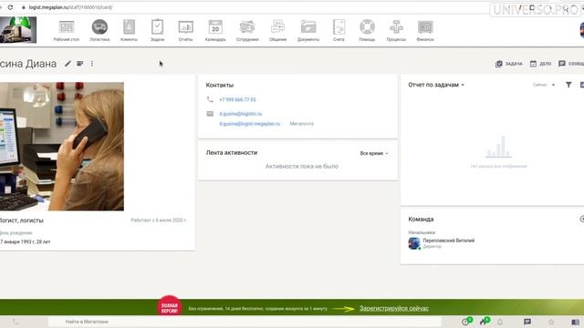Screen dimensions: 584x328
Task: Open the Общение section
Action: (x=277, y=30)
